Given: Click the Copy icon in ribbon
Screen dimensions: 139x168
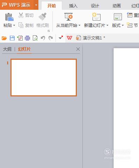Looking at the screenshot, I should point(21,25).
